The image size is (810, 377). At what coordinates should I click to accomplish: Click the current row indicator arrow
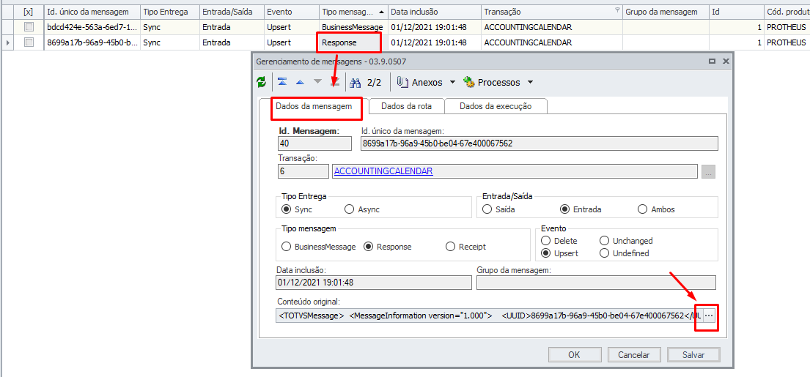pyautogui.click(x=8, y=42)
